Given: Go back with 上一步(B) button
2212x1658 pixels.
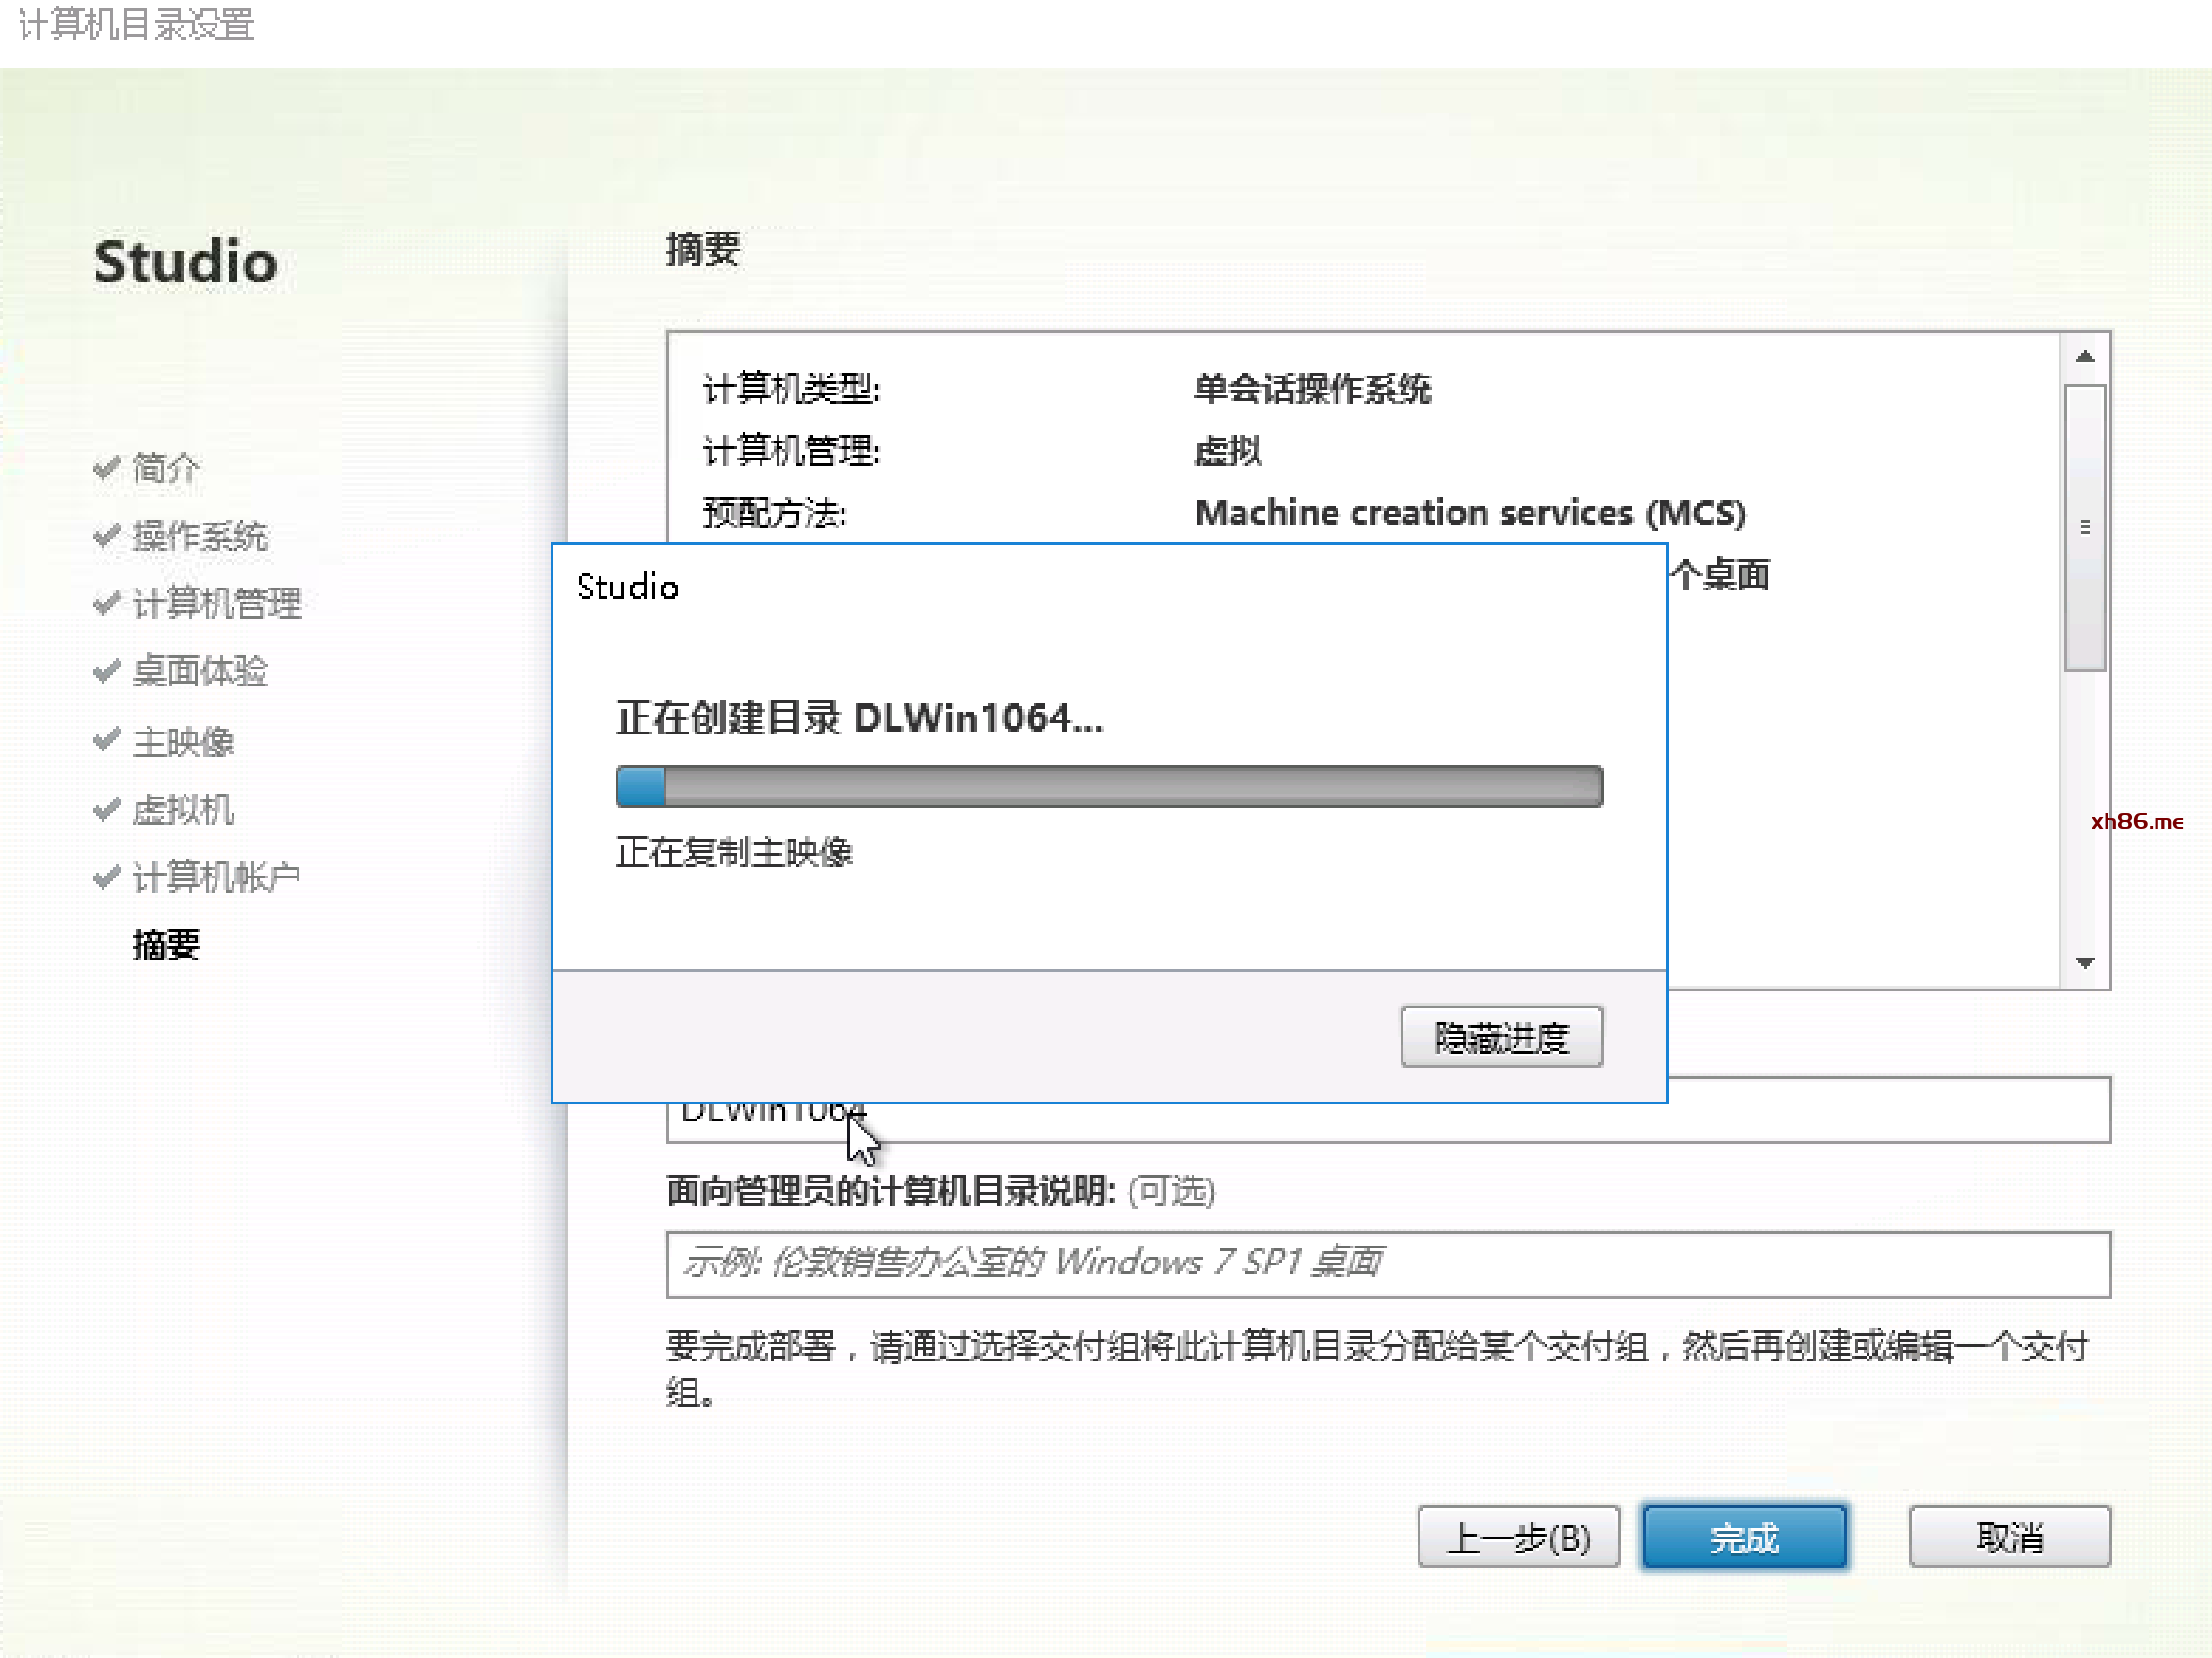Looking at the screenshot, I should (1518, 1537).
